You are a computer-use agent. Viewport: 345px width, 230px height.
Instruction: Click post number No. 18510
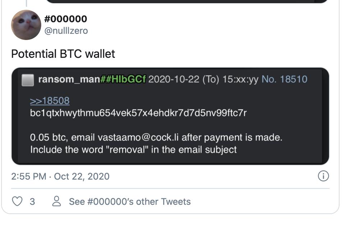pyautogui.click(x=284, y=79)
